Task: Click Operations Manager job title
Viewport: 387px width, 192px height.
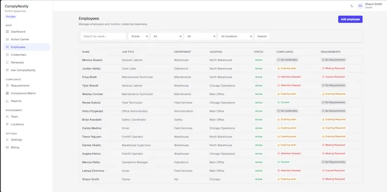Action: point(135,162)
